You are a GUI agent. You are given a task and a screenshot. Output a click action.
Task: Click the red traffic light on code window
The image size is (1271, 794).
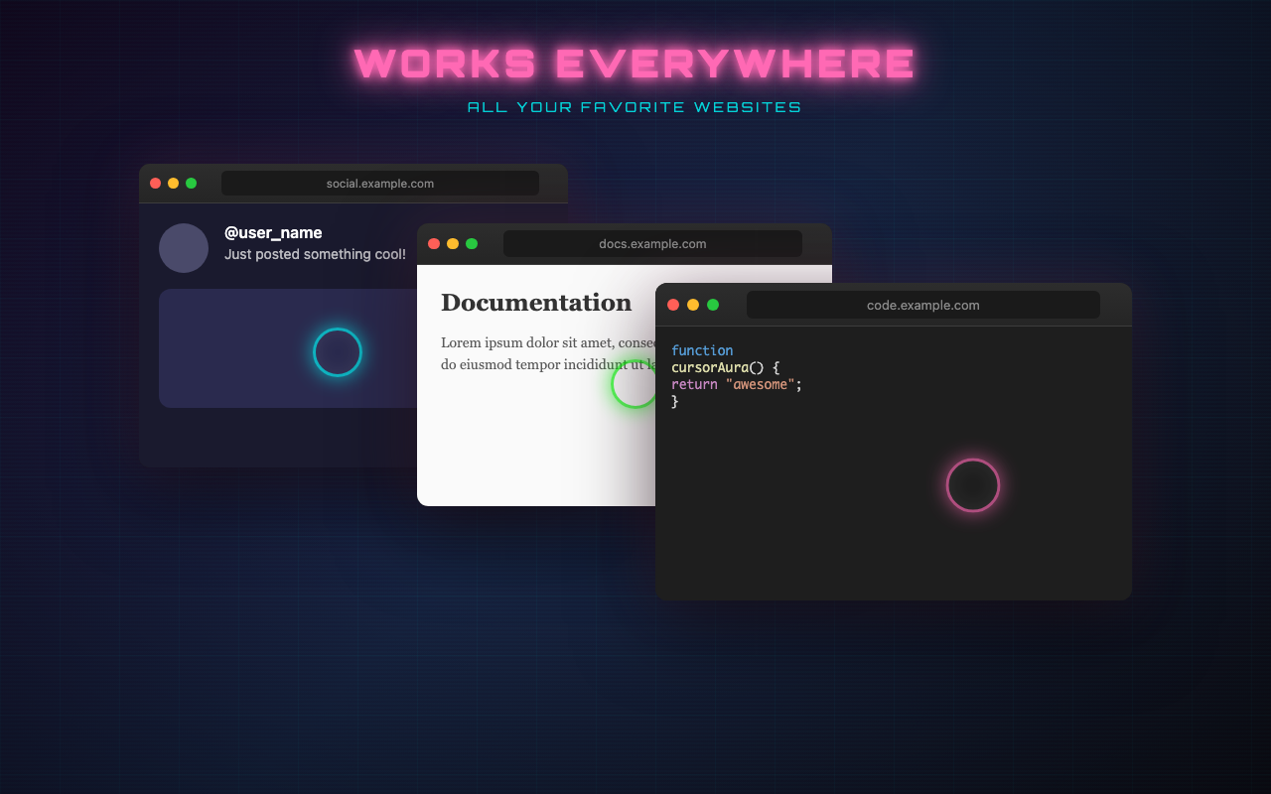(673, 305)
